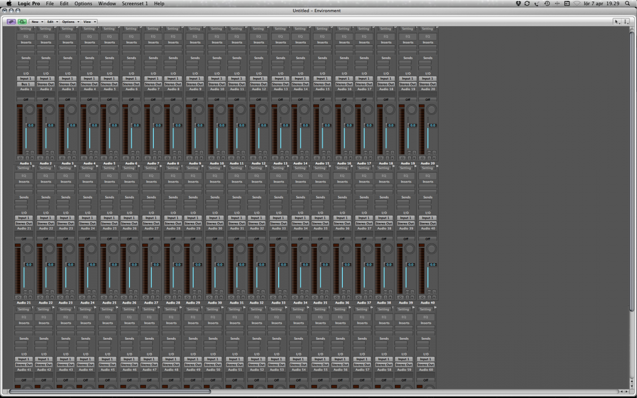
Task: Click the pan knob on Audio 21
Action: point(28,248)
